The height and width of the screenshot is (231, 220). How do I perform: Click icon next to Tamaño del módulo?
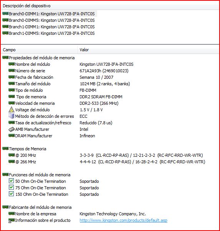(12, 83)
